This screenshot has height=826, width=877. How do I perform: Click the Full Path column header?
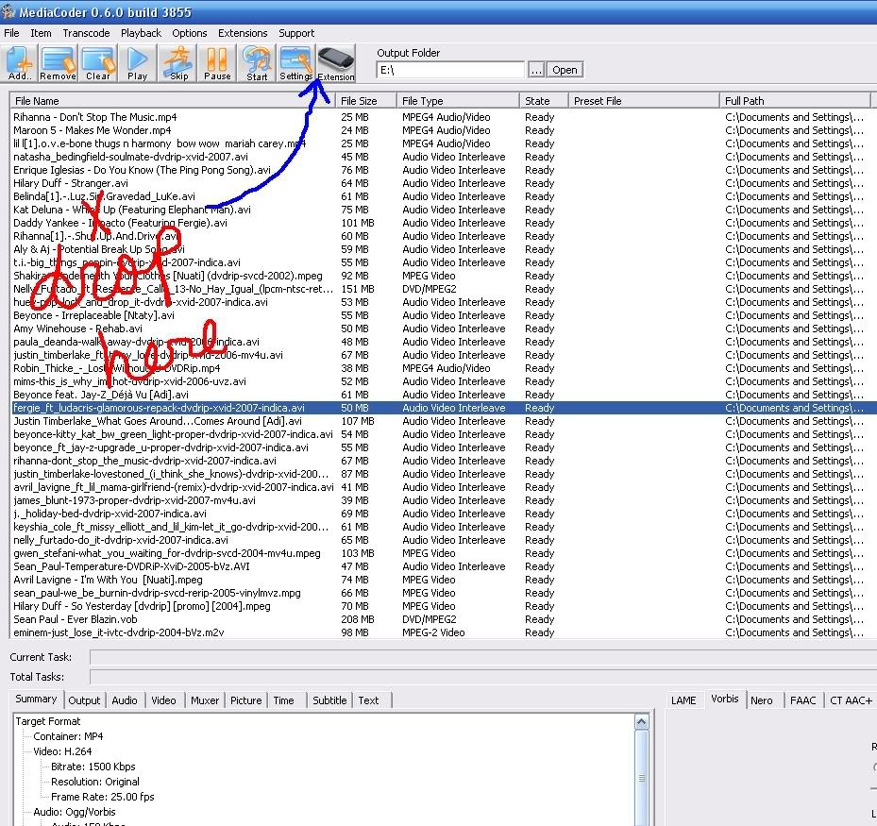point(795,101)
